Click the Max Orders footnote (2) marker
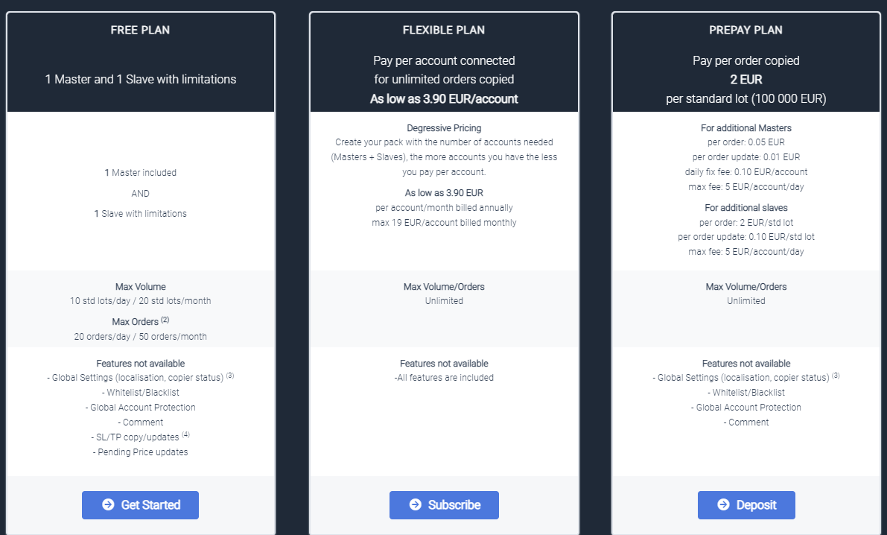The image size is (887, 535). coord(165,320)
